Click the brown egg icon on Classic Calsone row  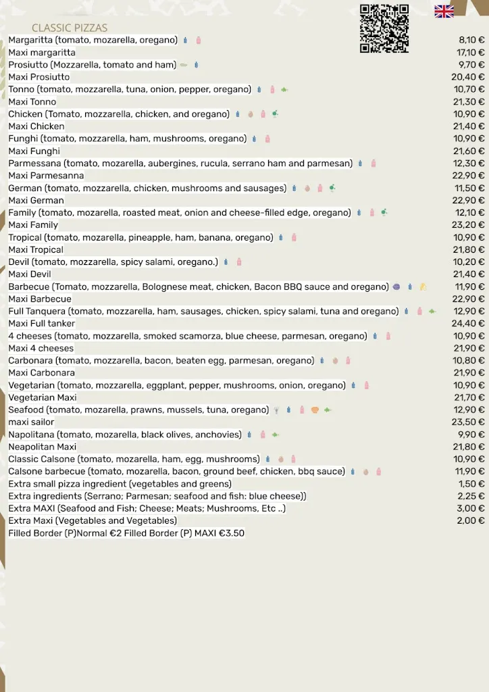click(x=281, y=460)
